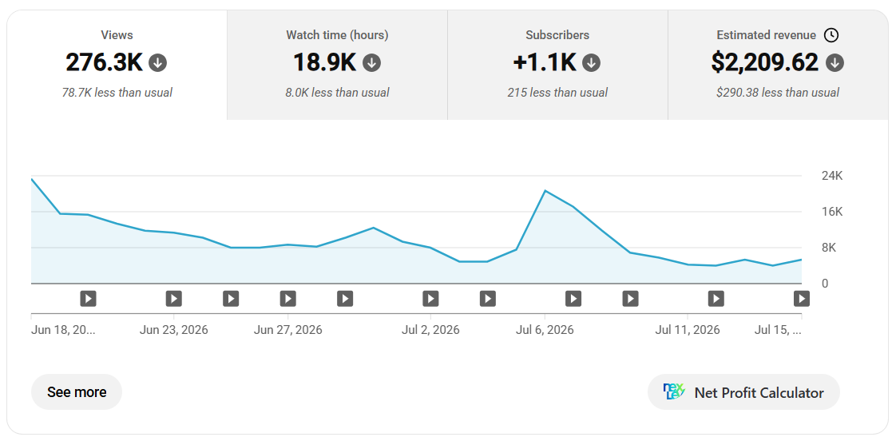Click the first video marker after Jun 18
The width and height of the screenshot is (892, 437).
pyautogui.click(x=88, y=298)
